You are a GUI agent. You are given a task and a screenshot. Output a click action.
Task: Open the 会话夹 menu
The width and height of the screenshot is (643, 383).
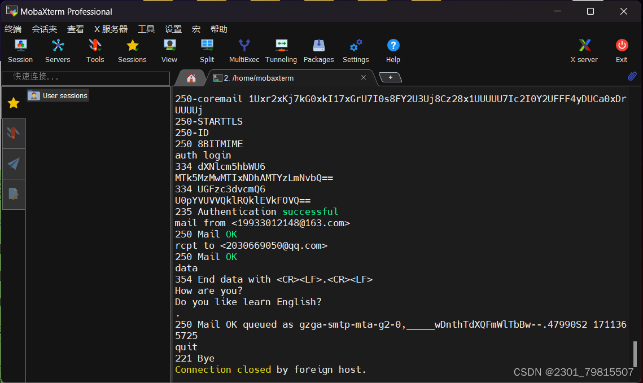point(44,29)
